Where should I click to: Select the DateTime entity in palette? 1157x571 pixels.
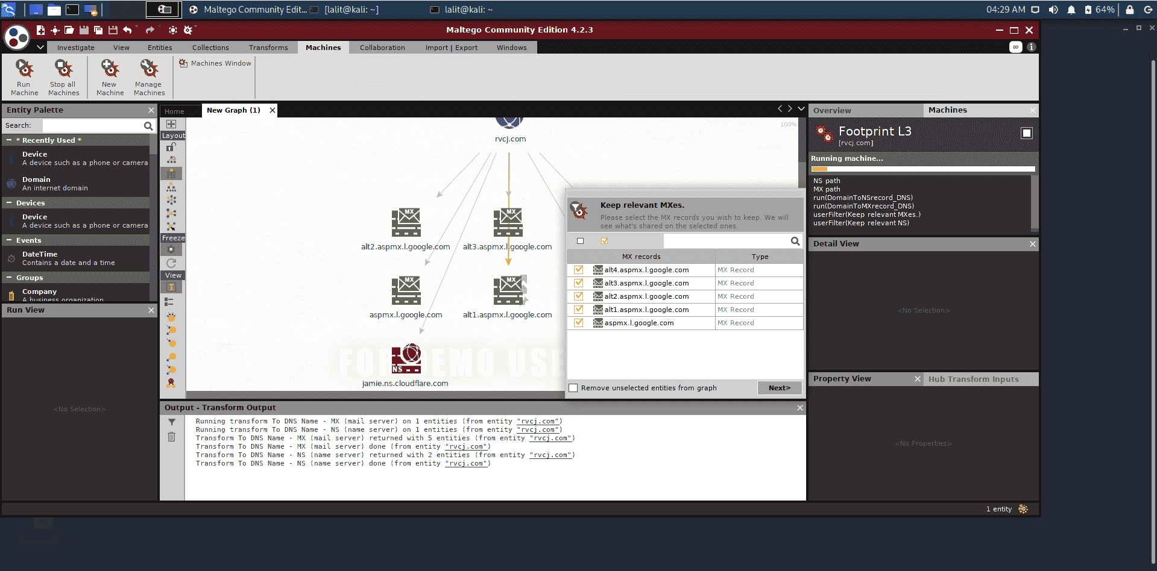(76, 258)
